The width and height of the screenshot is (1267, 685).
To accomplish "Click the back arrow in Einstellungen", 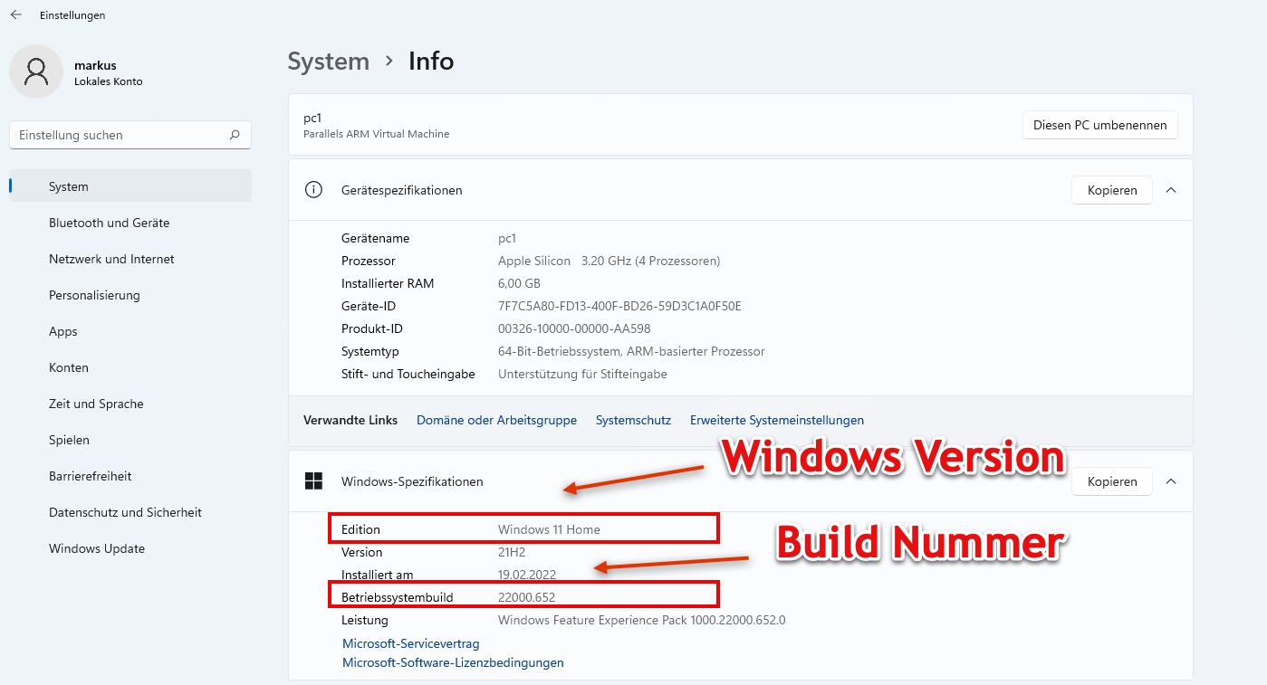I will 14,14.
